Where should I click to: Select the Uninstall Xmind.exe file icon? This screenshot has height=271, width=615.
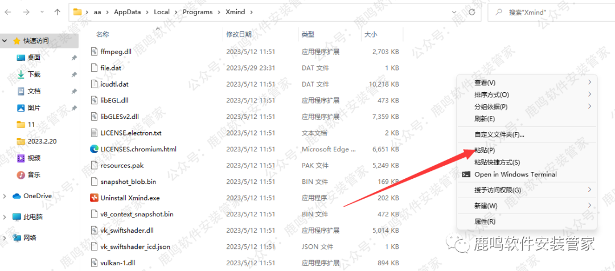point(94,198)
